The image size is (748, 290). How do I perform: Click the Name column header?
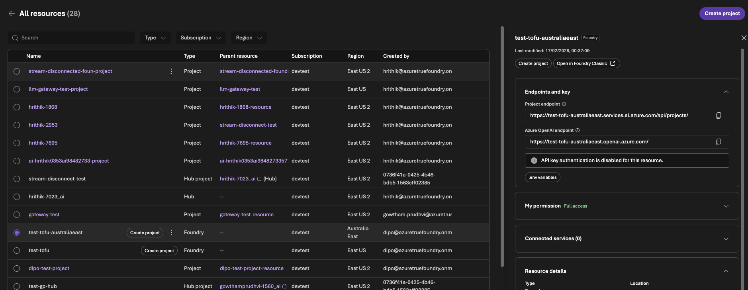pos(33,56)
